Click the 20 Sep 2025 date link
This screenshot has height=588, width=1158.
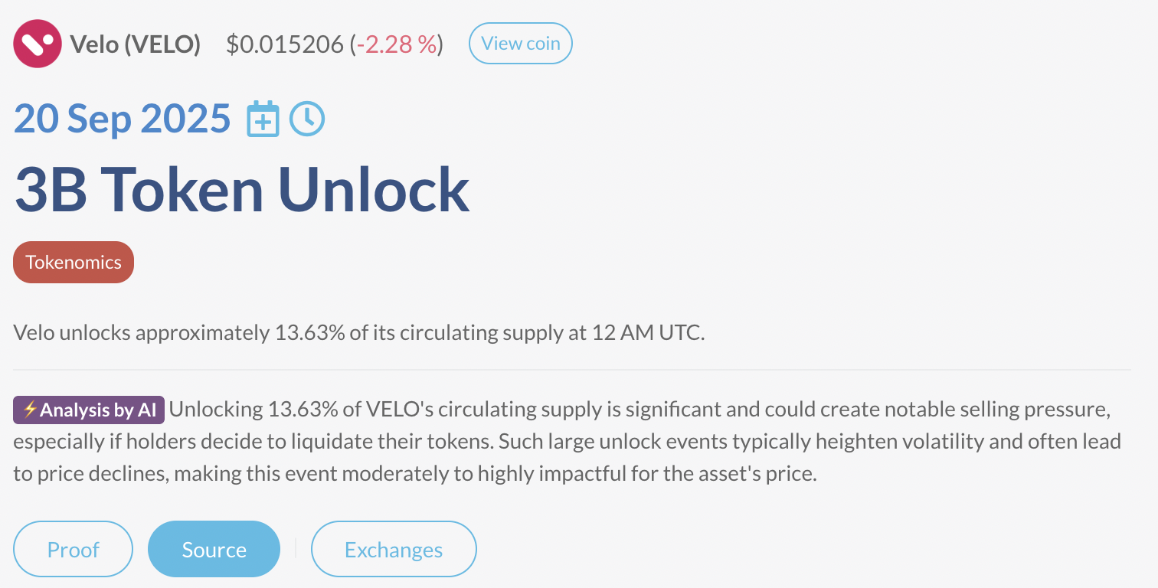(121, 119)
